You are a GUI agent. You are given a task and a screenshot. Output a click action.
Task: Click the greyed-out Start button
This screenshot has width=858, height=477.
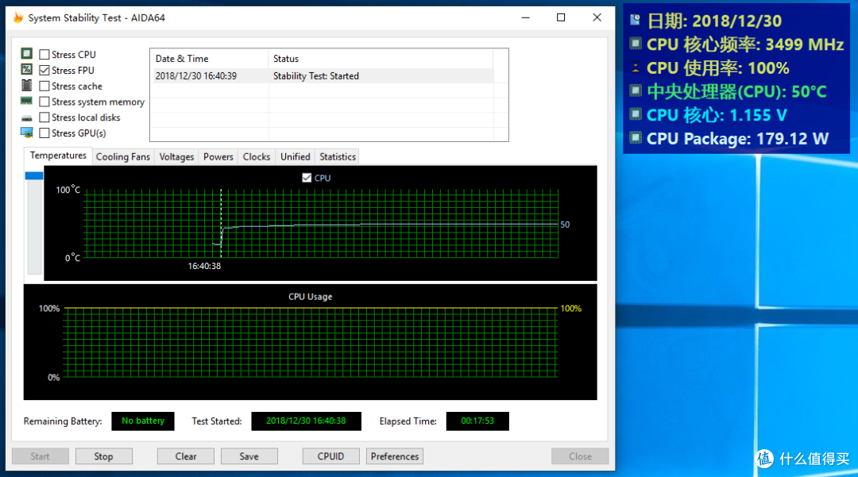tap(40, 456)
